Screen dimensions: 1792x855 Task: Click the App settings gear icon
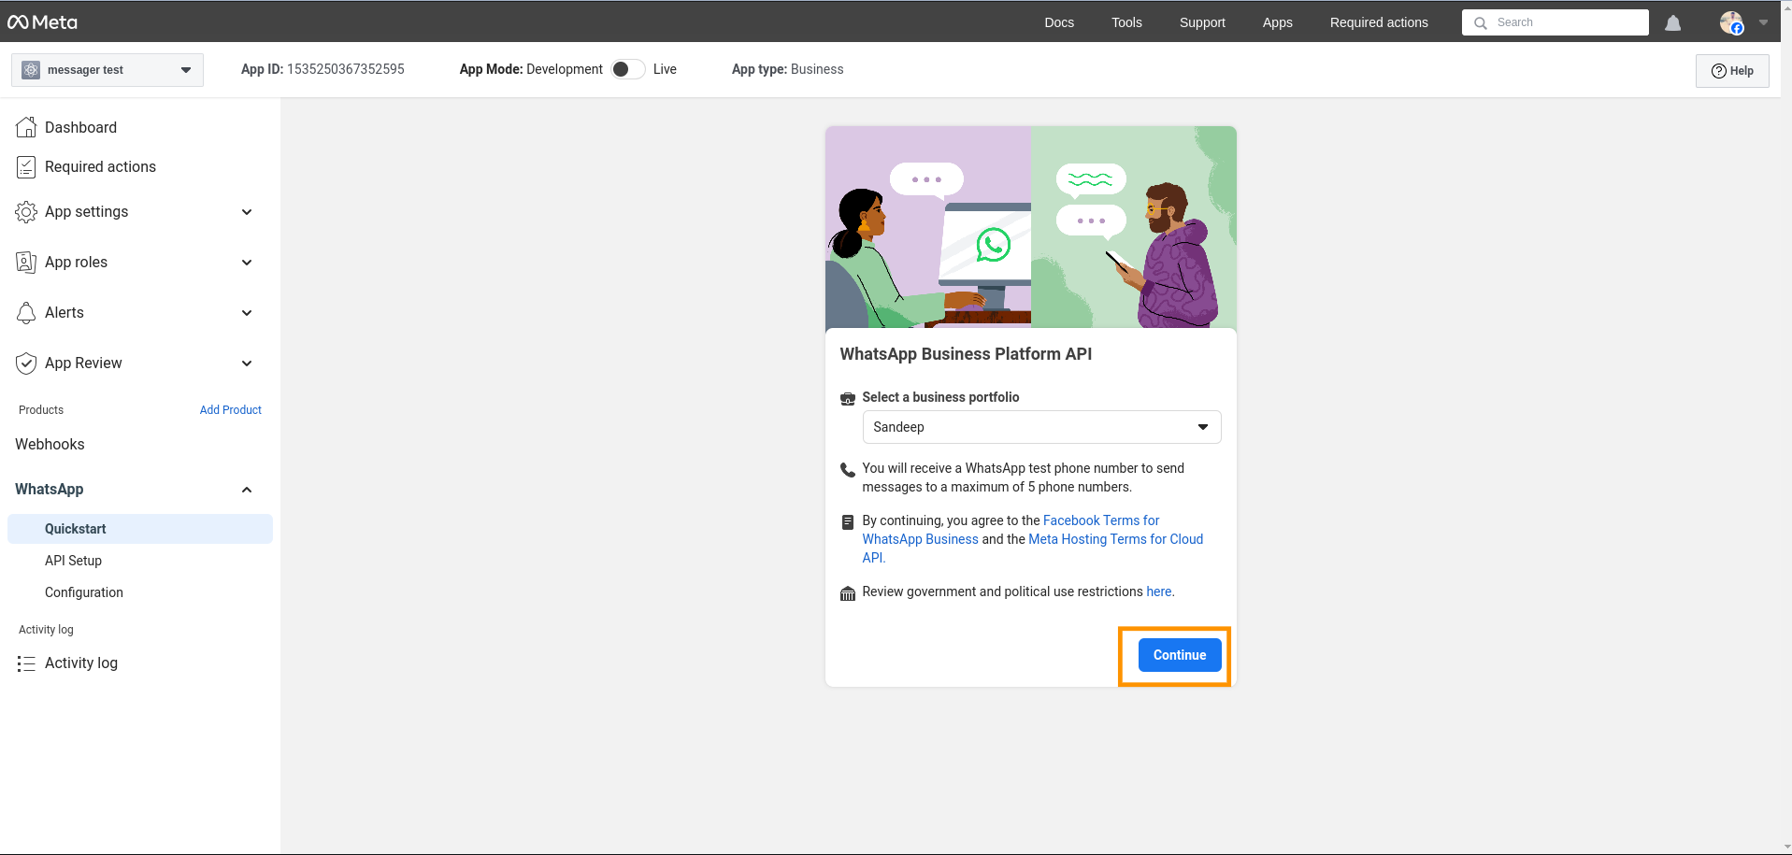click(26, 212)
